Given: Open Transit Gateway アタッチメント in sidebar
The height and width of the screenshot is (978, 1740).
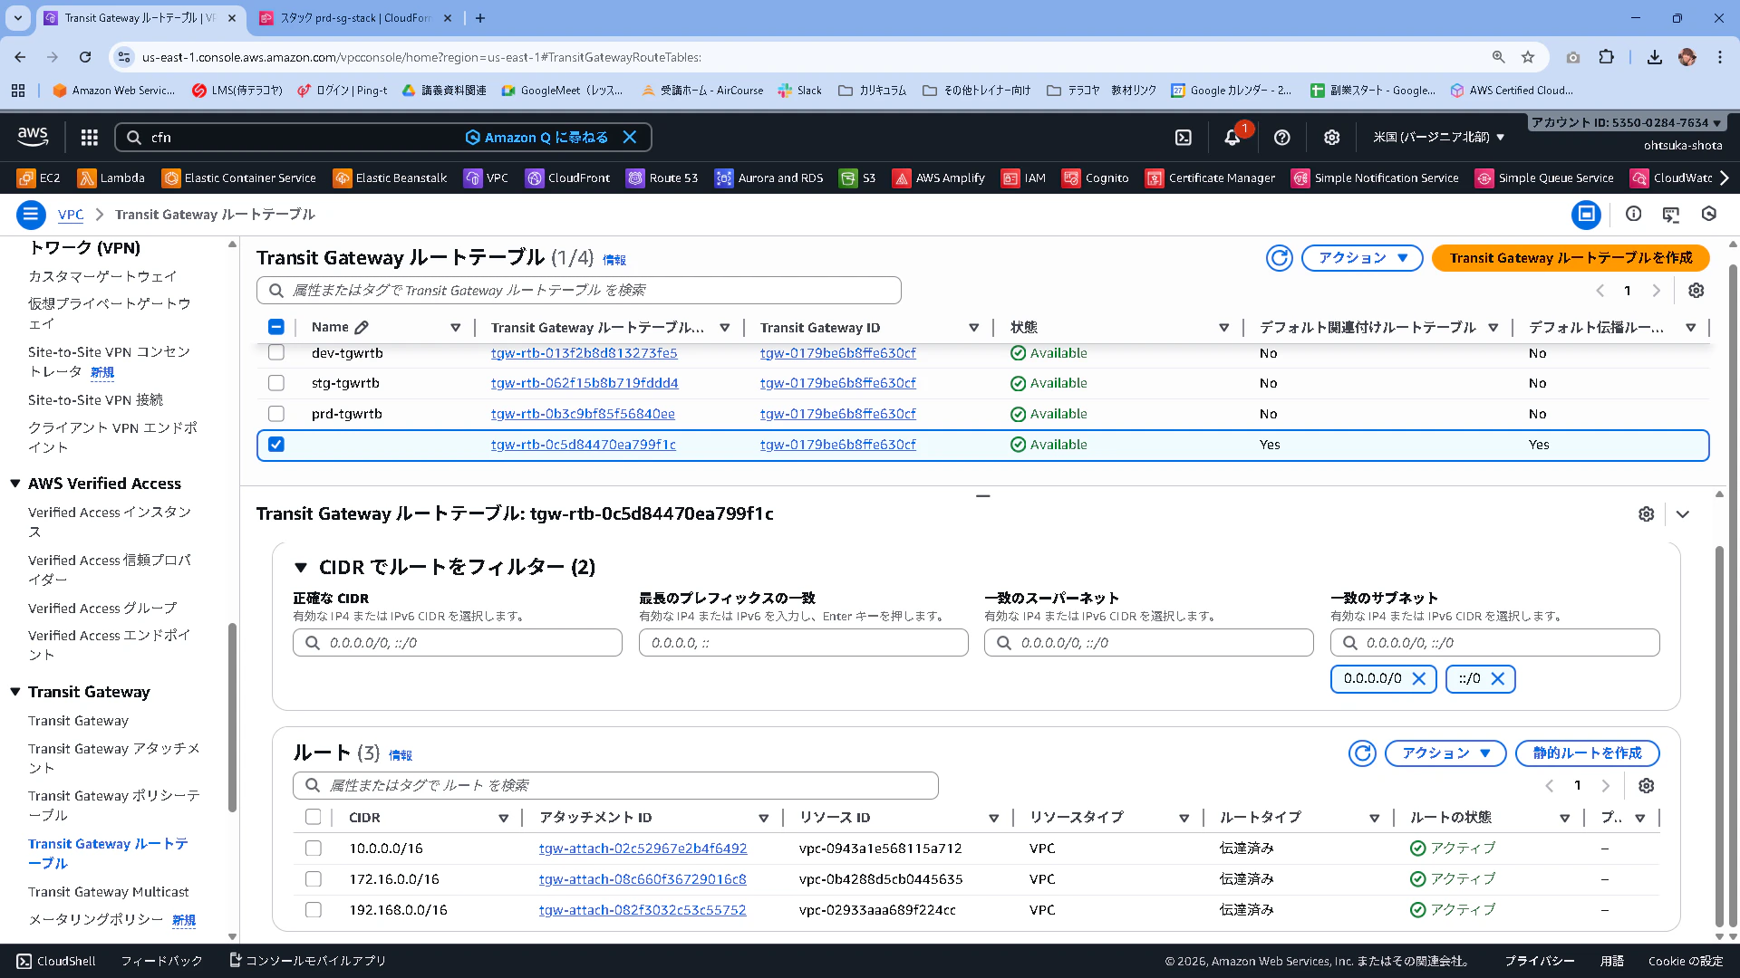Looking at the screenshot, I should coord(114,758).
